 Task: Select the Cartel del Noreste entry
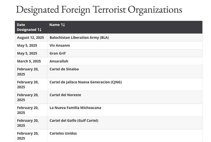coord(65,95)
